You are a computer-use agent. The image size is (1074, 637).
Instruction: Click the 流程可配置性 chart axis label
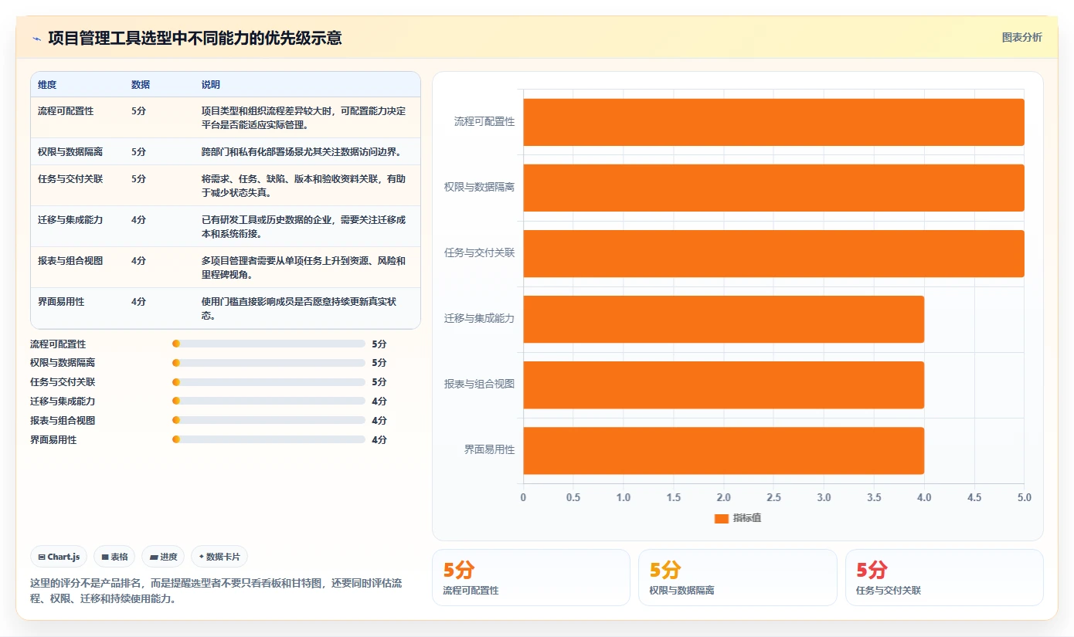click(484, 122)
